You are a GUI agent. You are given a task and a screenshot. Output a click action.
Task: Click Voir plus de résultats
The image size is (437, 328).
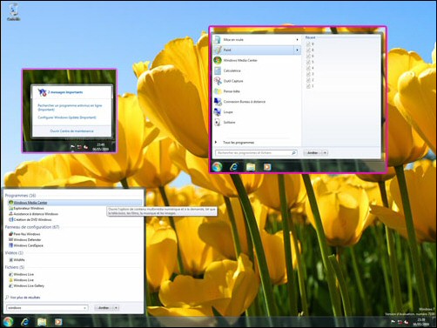point(23,298)
